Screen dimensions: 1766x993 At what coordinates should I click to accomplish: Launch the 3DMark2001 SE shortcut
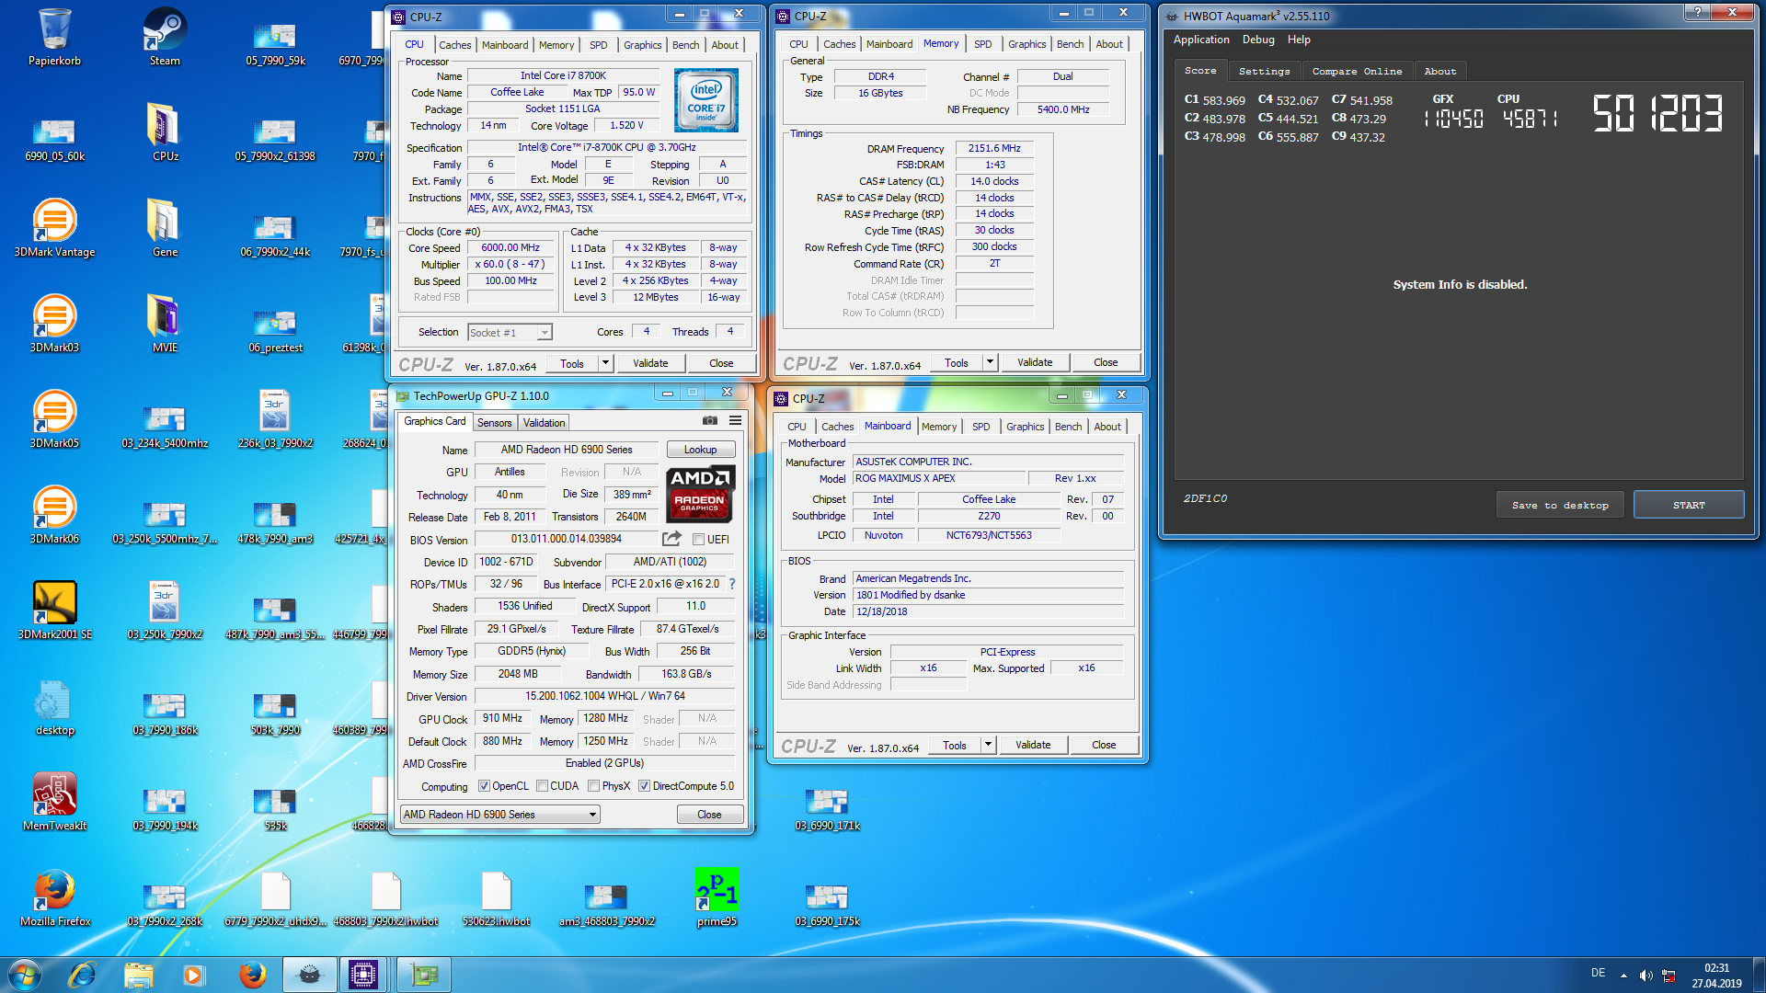[x=54, y=611]
